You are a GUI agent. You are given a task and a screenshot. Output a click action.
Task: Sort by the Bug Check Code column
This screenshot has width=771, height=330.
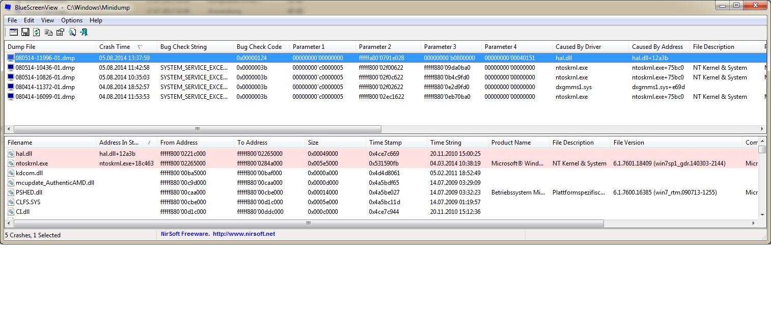(262, 47)
